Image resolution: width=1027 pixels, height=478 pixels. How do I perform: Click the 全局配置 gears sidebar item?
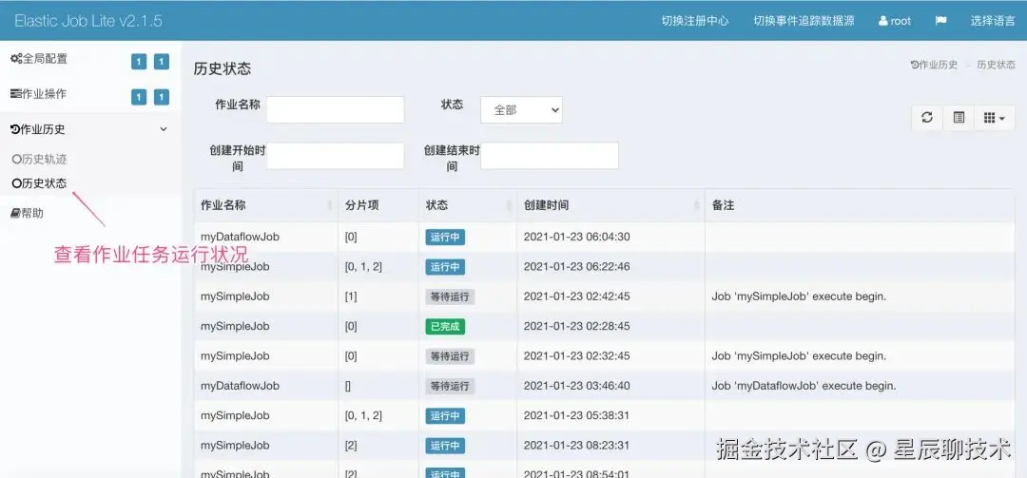[39, 59]
